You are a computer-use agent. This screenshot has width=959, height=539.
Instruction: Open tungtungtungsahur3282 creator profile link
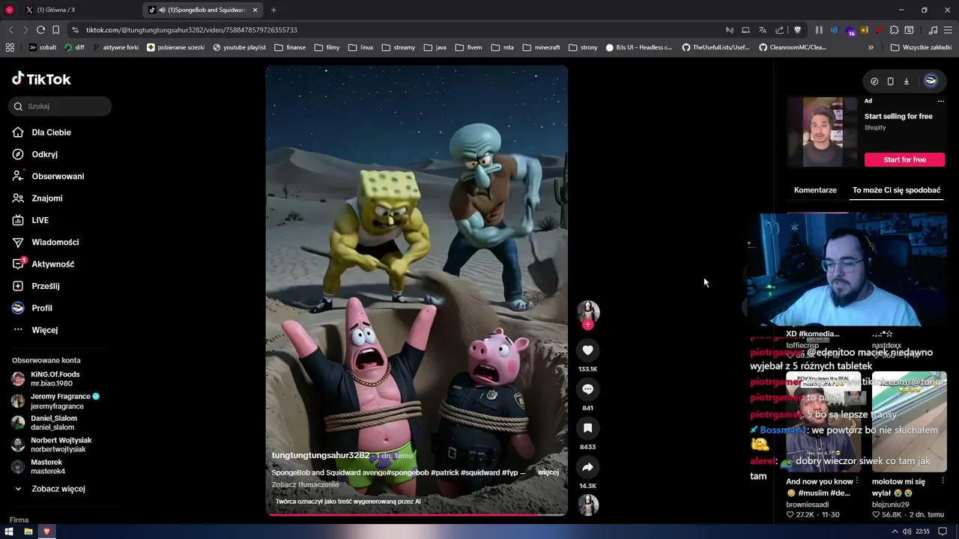point(321,455)
